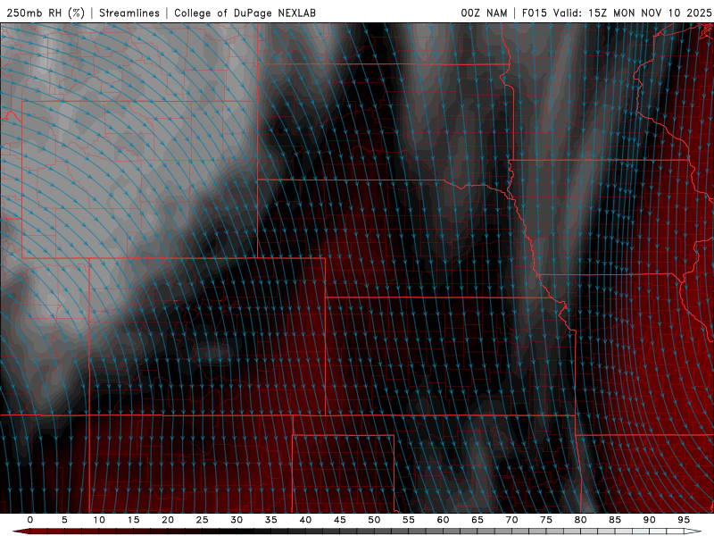This screenshot has width=714, height=536.
Task: Click the "Streamlines" header label
Action: (x=129, y=13)
